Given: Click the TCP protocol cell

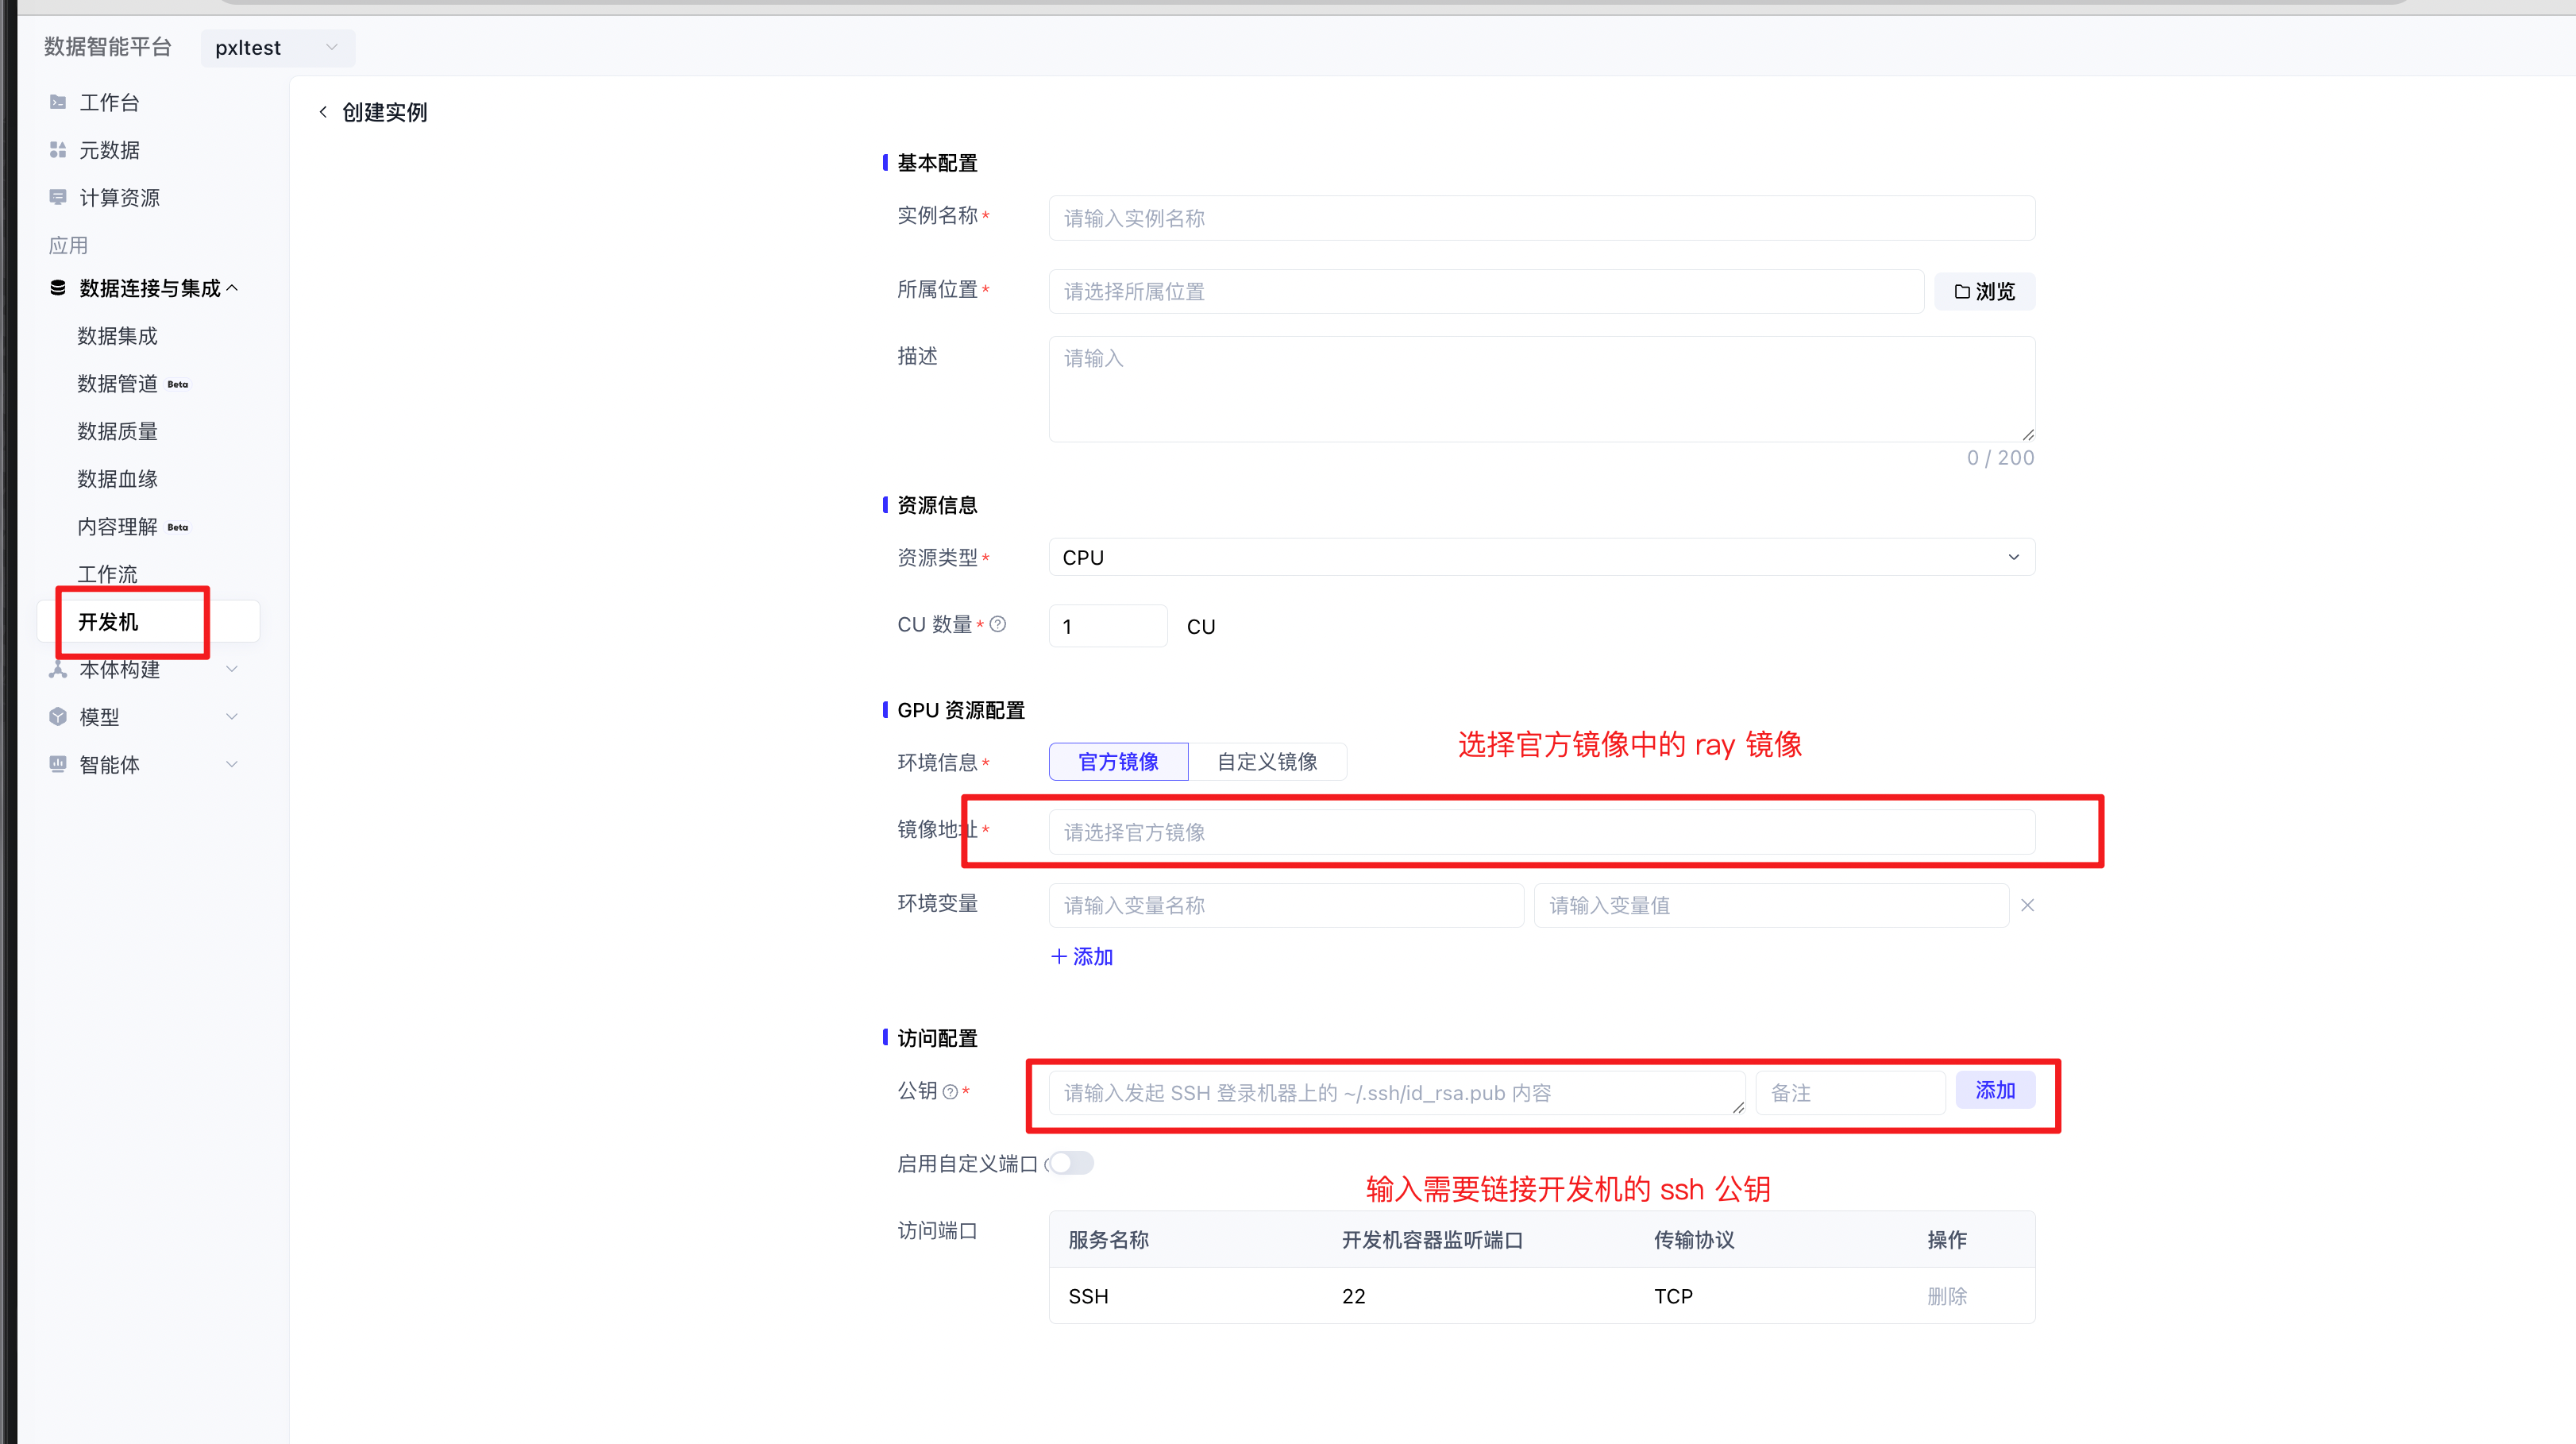Looking at the screenshot, I should click(x=1673, y=1296).
